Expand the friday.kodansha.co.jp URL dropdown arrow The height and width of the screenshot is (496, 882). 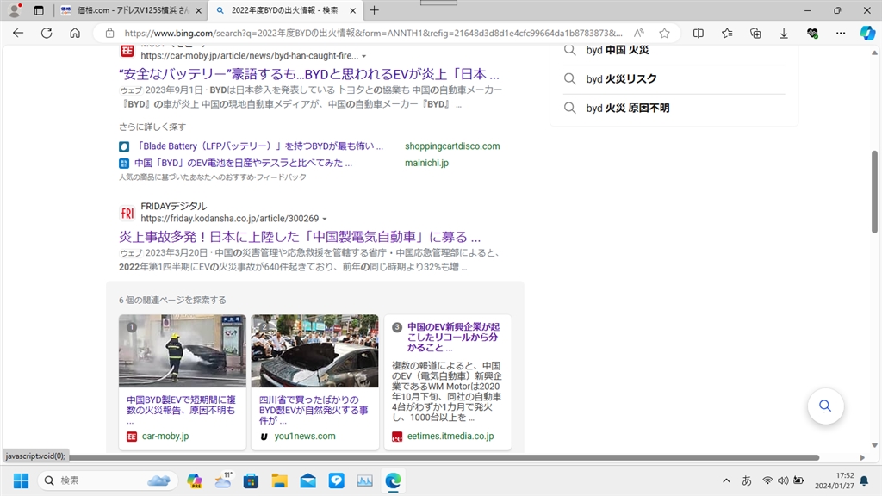pos(325,219)
